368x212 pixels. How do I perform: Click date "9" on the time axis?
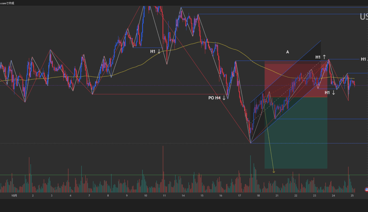pyautogui.click(x=126, y=195)
